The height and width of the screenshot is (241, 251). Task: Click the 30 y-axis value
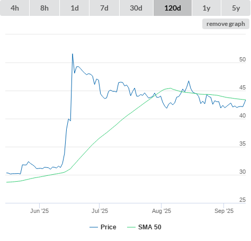pyautogui.click(x=243, y=172)
